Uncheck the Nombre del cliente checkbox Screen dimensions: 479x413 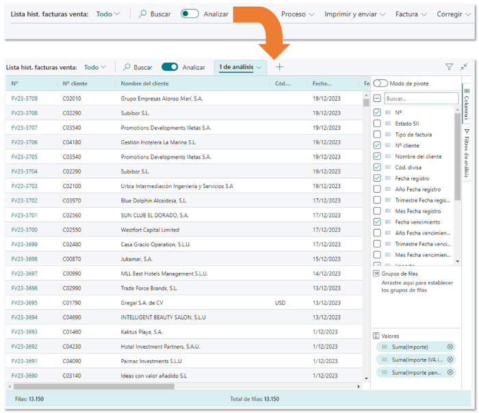pyautogui.click(x=377, y=157)
